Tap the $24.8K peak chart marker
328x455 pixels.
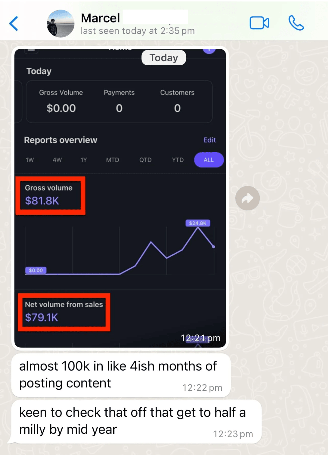(198, 223)
